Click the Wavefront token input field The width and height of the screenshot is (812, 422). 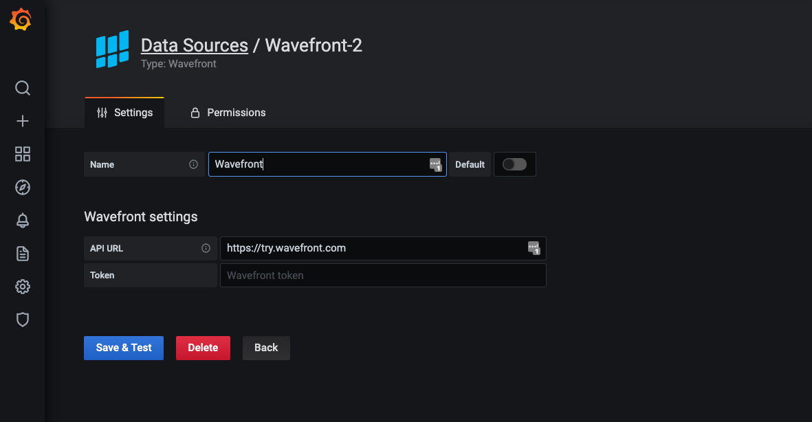(x=383, y=276)
